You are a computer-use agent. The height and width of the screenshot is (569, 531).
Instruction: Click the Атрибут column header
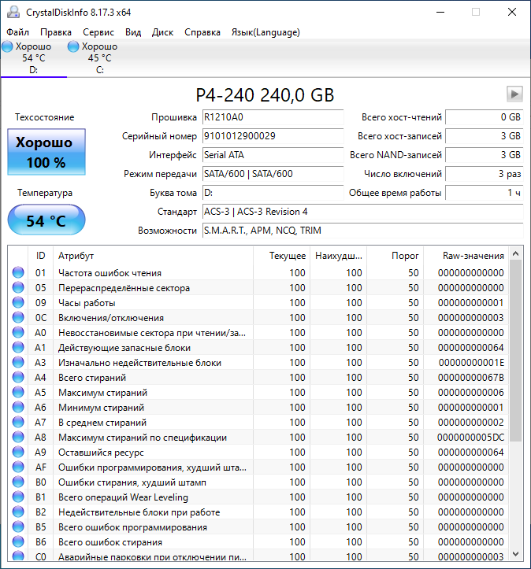(153, 256)
